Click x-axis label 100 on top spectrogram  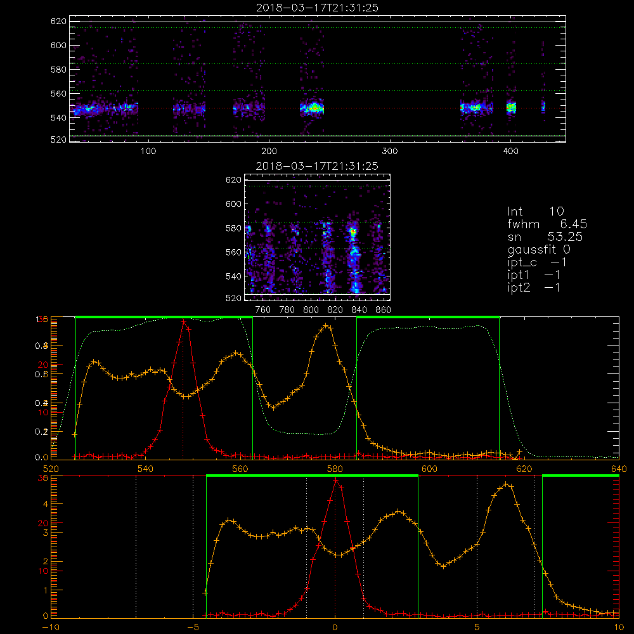(x=148, y=152)
